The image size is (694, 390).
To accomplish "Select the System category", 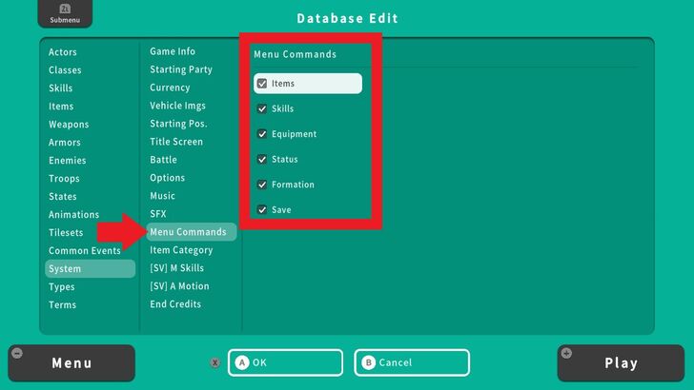I will click(x=91, y=269).
